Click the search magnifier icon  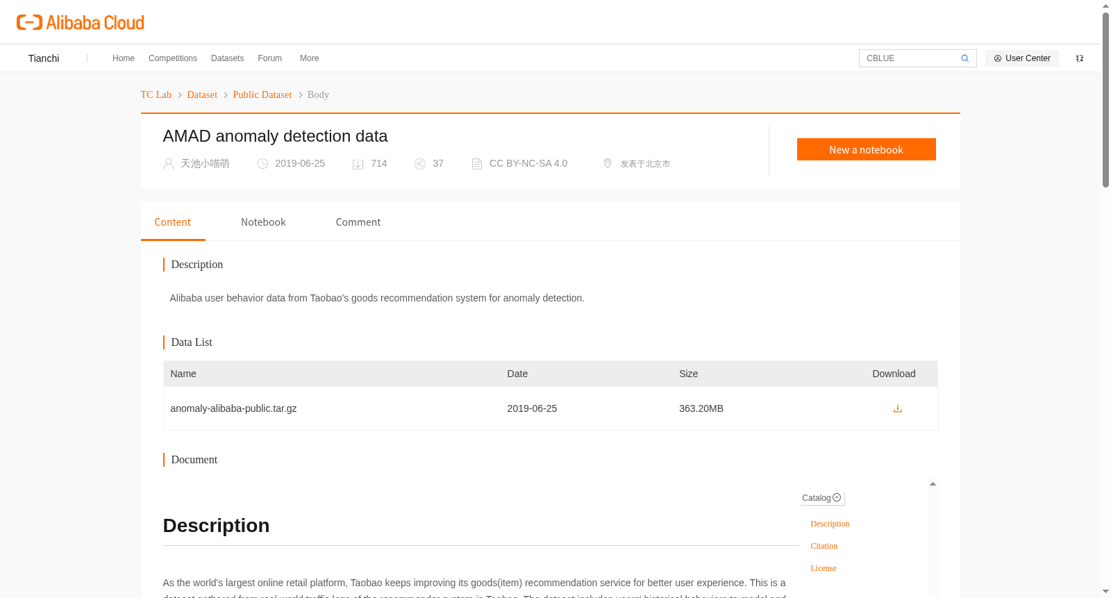pyautogui.click(x=964, y=58)
